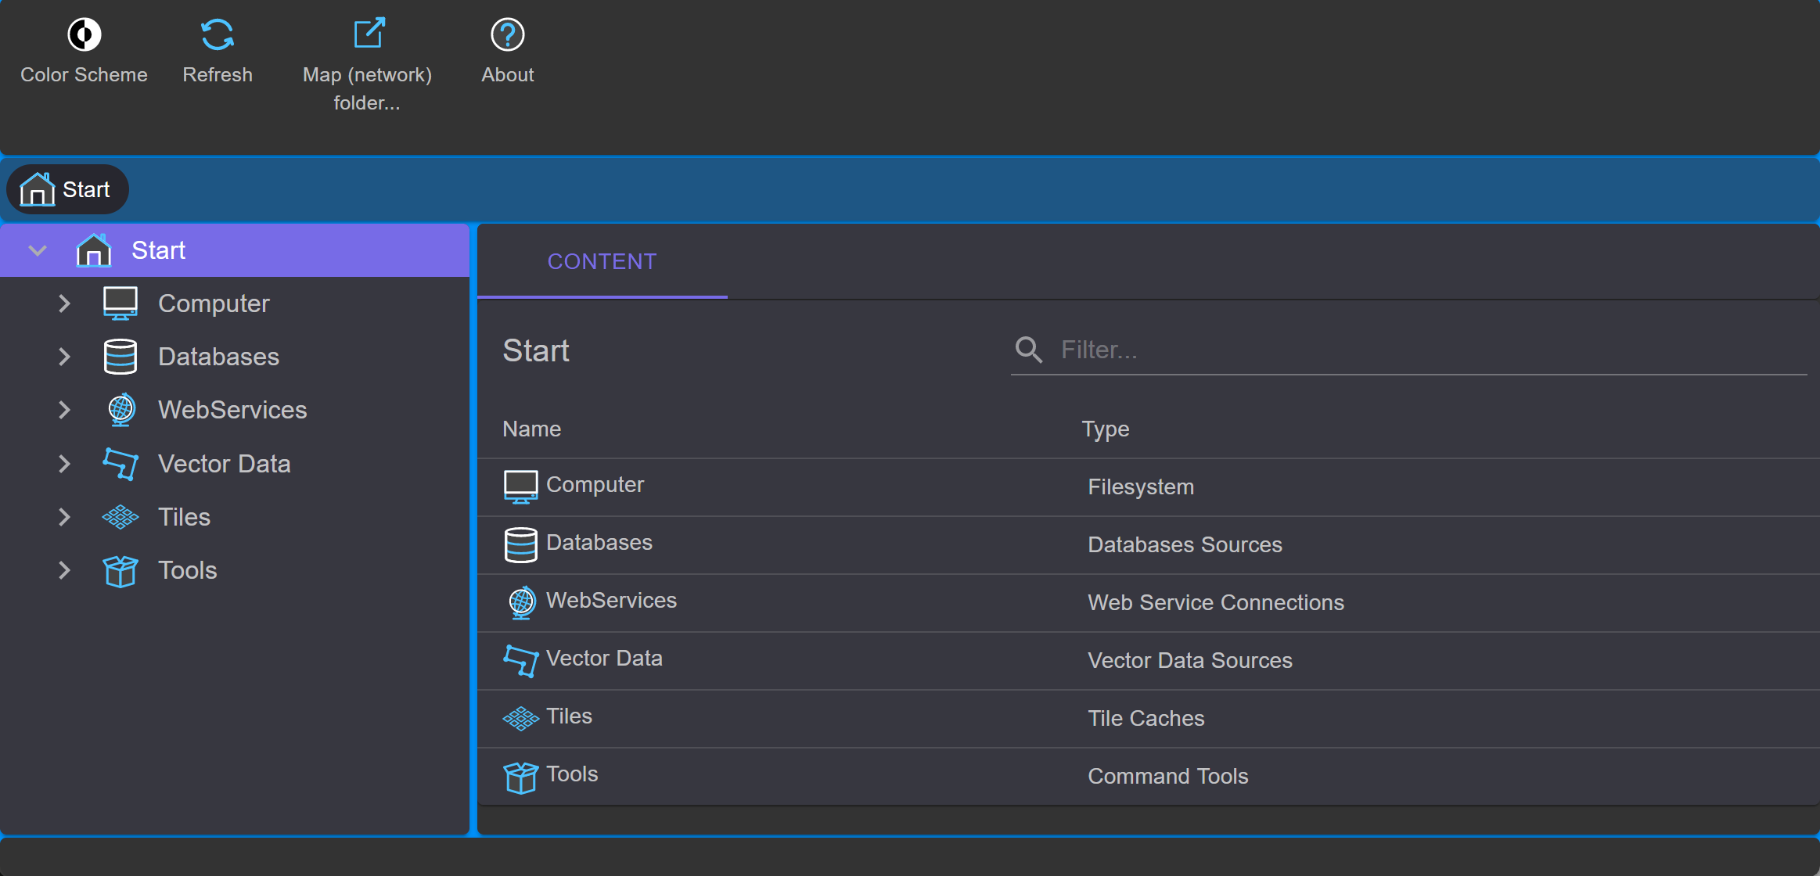Viewport: 1820px width, 876px height.
Task: Collapse the Start tree node
Action: [38, 250]
